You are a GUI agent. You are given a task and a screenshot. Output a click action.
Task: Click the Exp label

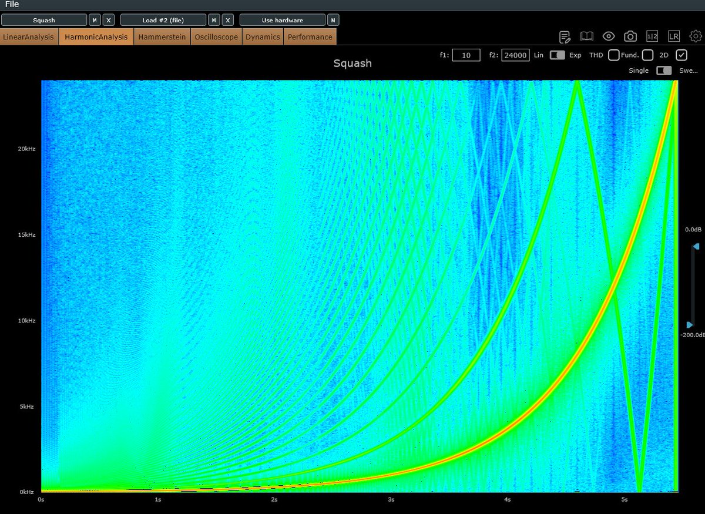coord(575,55)
